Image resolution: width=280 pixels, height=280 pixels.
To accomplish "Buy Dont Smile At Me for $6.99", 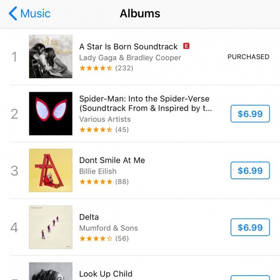I will [250, 170].
